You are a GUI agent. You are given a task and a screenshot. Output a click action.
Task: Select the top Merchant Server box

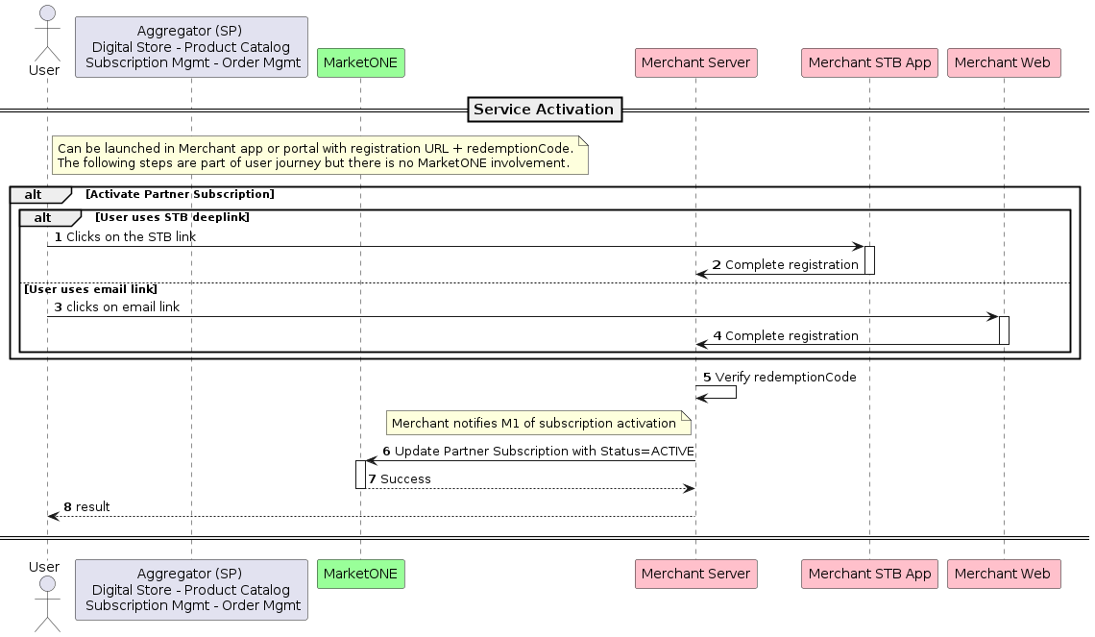click(695, 62)
